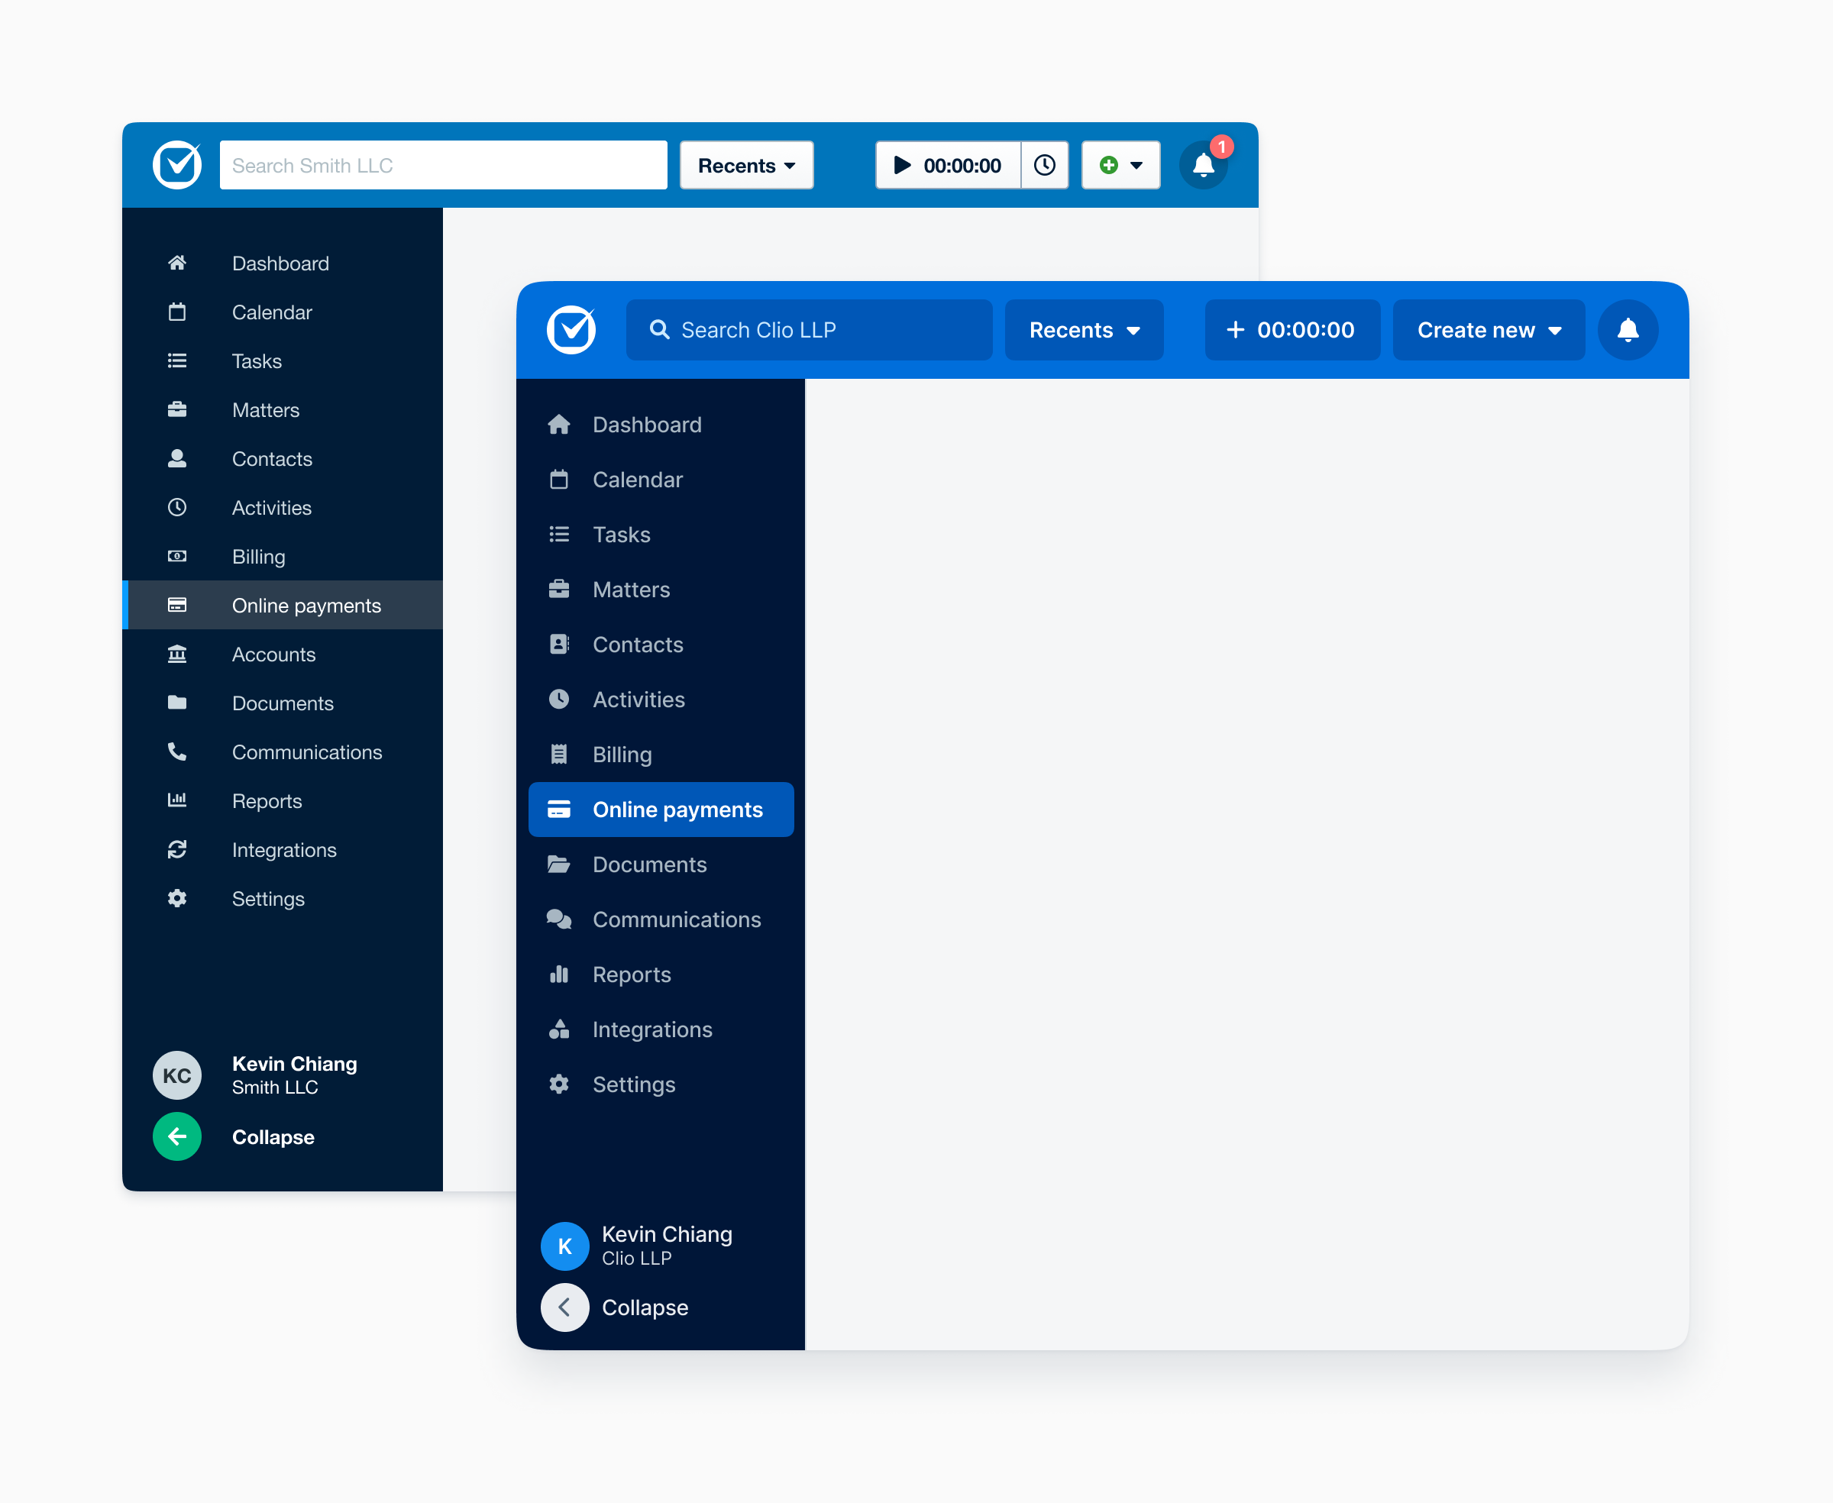Click the Communications chat icon in the new sidebar
The width and height of the screenshot is (1833, 1503).
(x=559, y=920)
